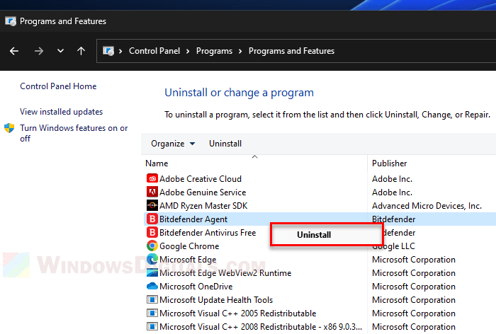This screenshot has width=496, height=334.
Task: Click the Microsoft OneDrive cloud icon
Action: 152,287
